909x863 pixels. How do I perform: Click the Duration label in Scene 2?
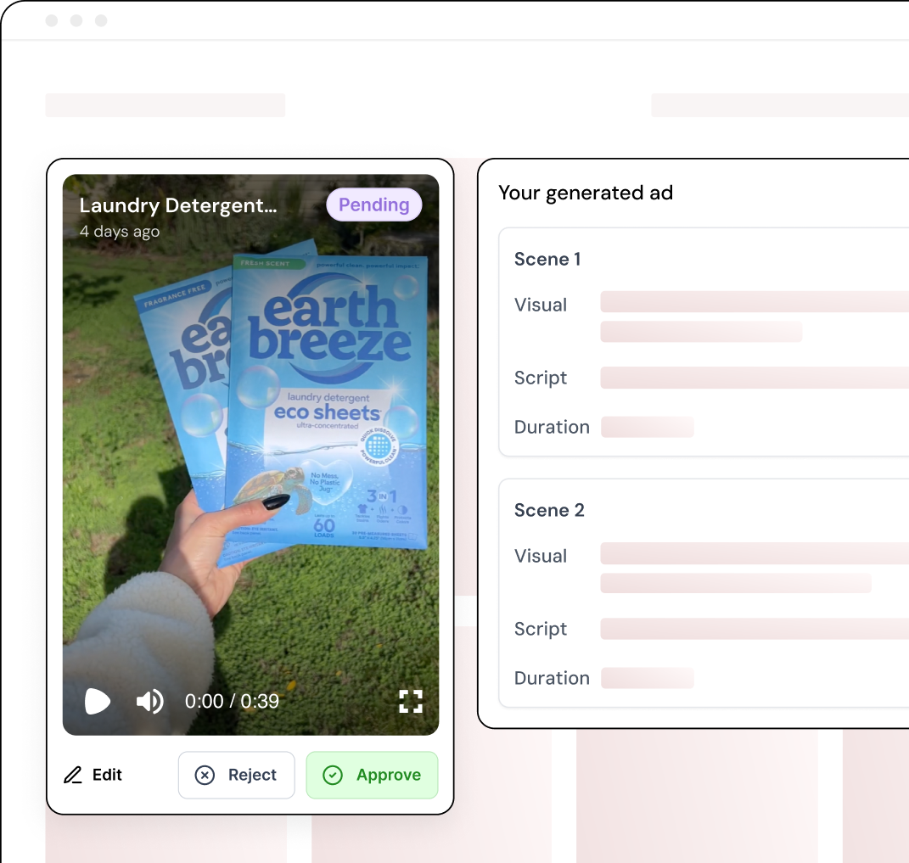(x=552, y=678)
